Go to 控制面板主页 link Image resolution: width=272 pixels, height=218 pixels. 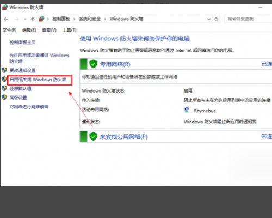tap(22, 43)
